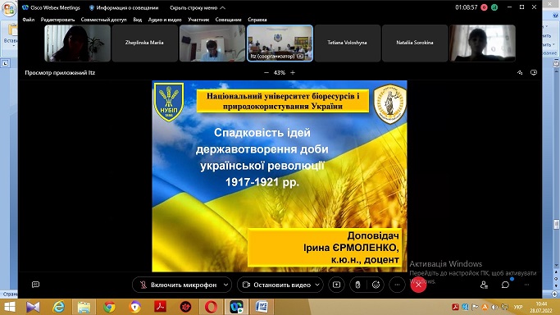
Task: Open the chat panel icon
Action: [x=505, y=285]
